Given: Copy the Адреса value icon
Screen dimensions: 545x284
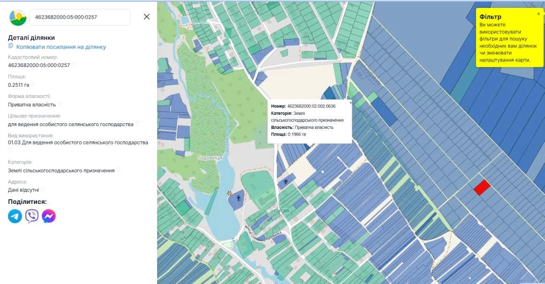Looking at the screenshot, I should coord(43,189).
